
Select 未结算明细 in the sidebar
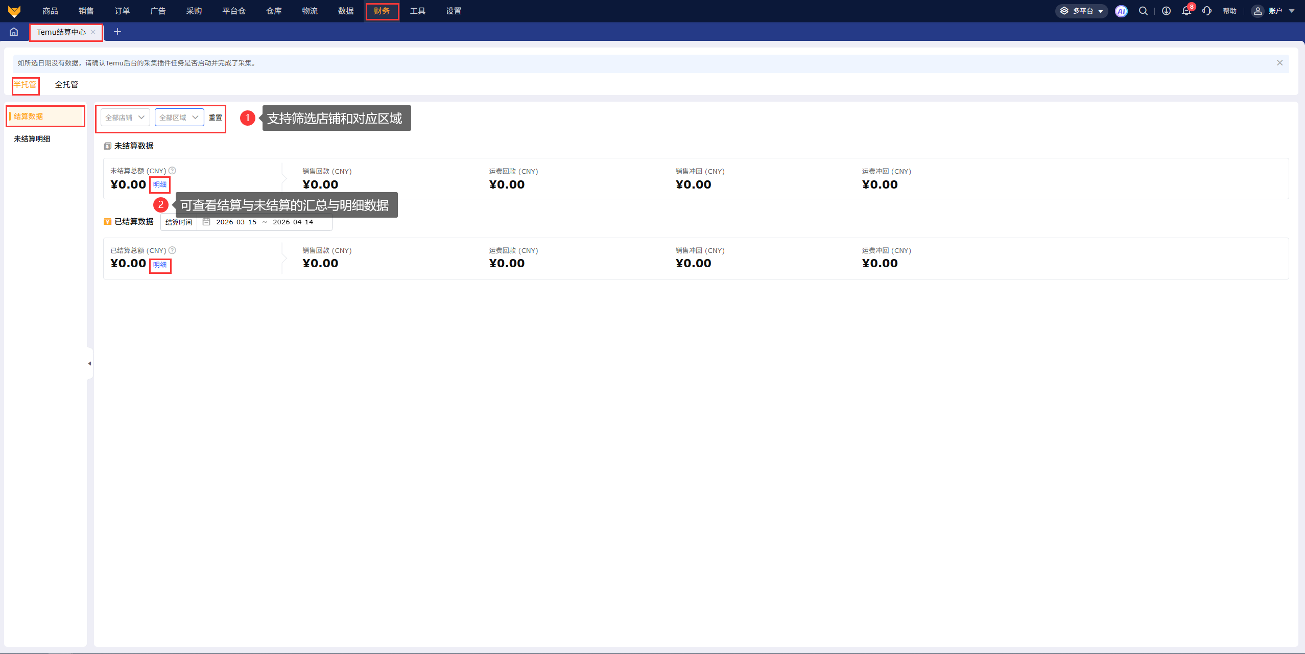pyautogui.click(x=32, y=139)
